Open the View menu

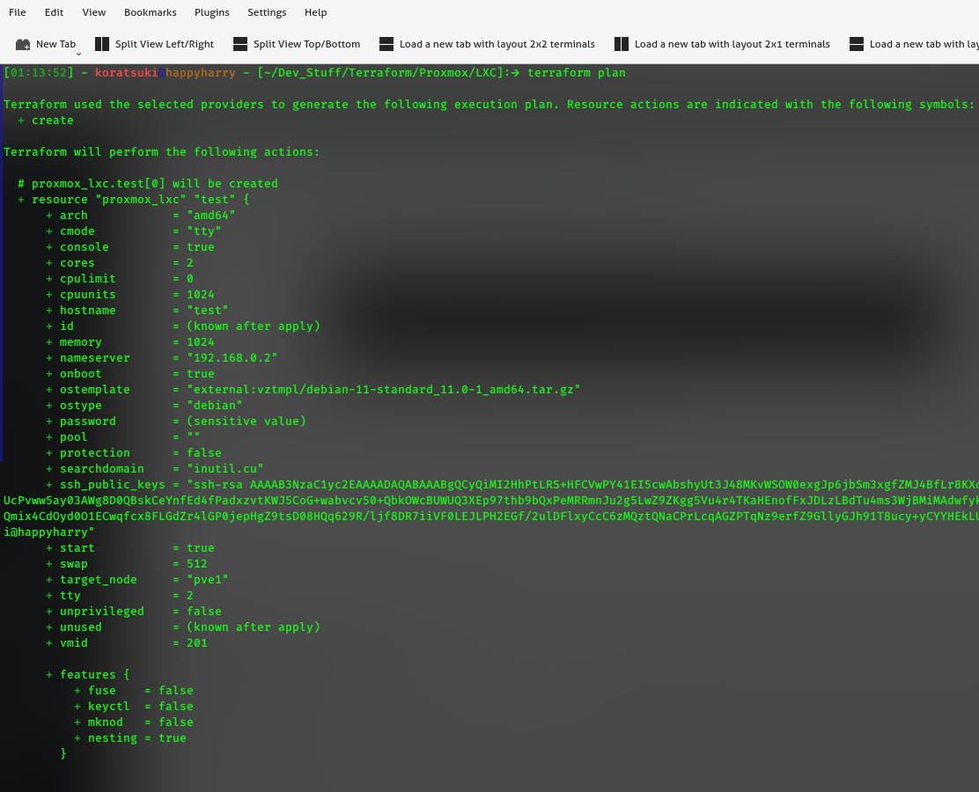[x=93, y=12]
